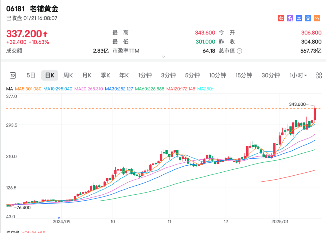Click the red Hong Kong market flag icon
The height and width of the screenshot is (233, 326).
[281, 18]
